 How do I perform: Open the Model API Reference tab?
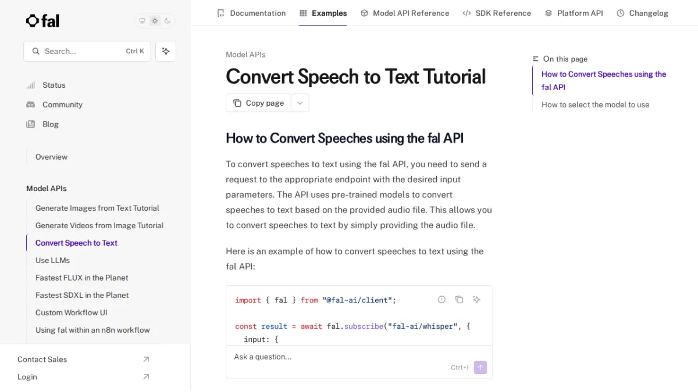[x=405, y=13]
